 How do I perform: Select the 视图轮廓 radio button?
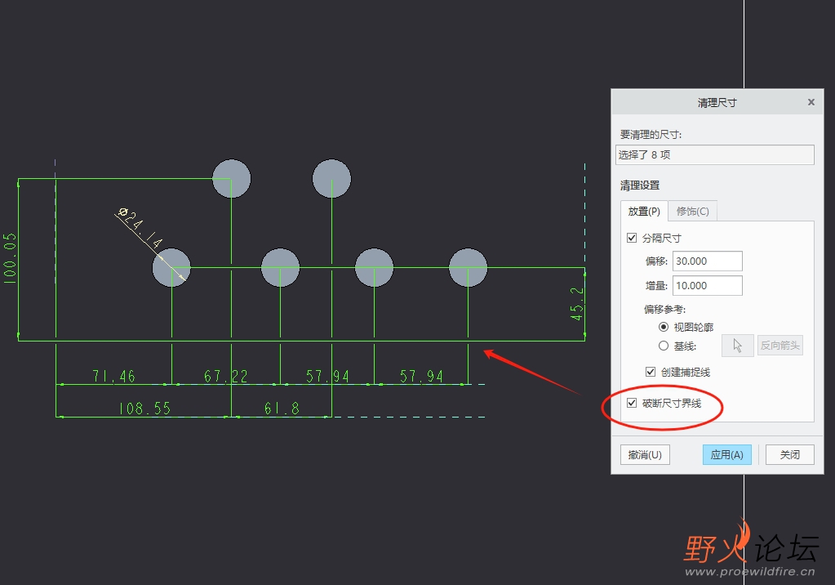(664, 326)
